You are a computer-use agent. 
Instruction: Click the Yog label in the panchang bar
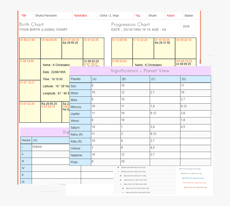coord(137,16)
